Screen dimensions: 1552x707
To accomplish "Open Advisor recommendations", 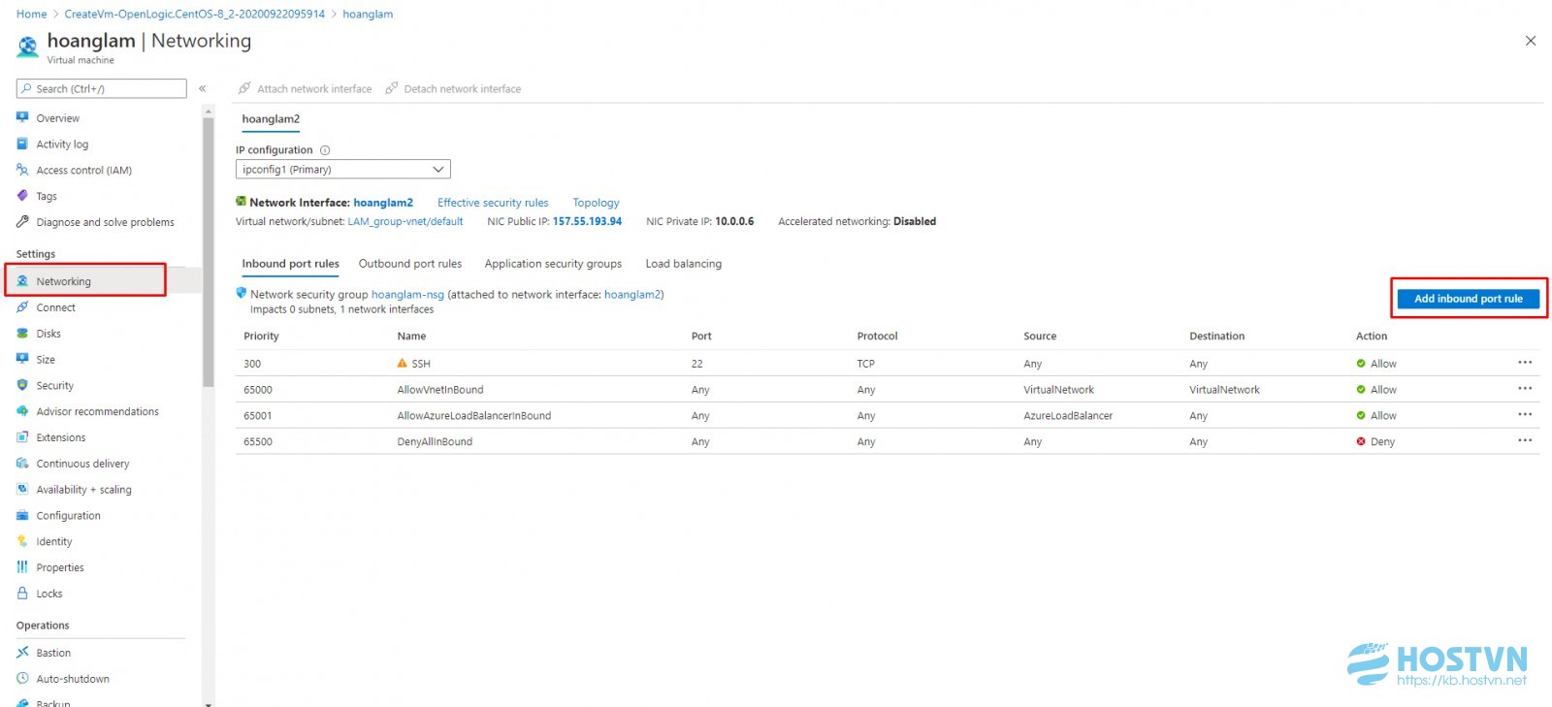I will [97, 412].
